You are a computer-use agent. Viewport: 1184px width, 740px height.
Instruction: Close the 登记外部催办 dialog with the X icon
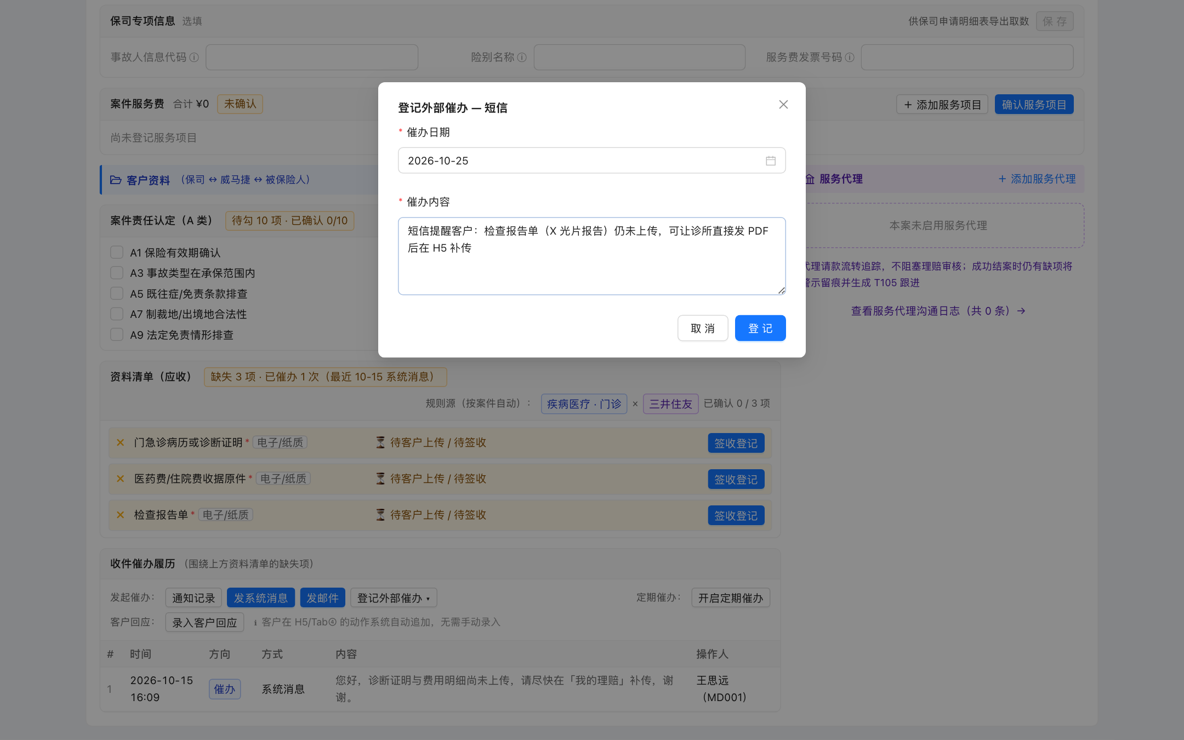(783, 104)
